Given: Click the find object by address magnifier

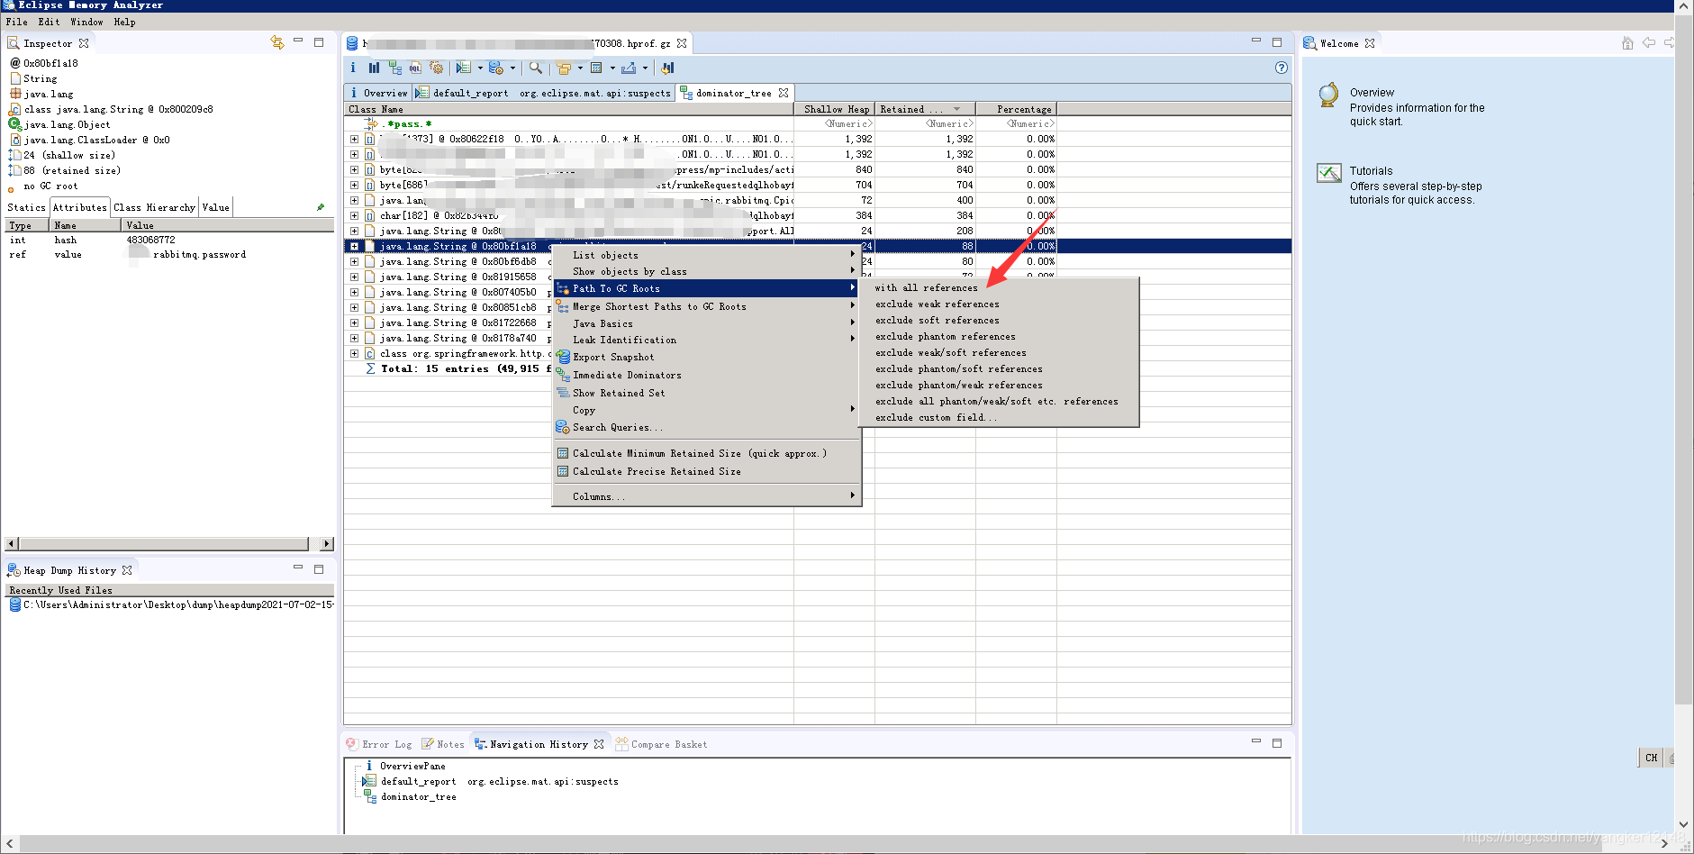Looking at the screenshot, I should coord(536,68).
